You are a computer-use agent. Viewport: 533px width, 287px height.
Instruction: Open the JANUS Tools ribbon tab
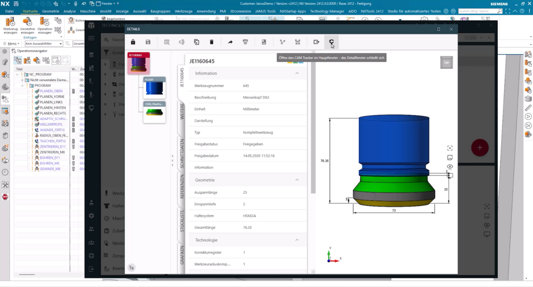point(265,11)
